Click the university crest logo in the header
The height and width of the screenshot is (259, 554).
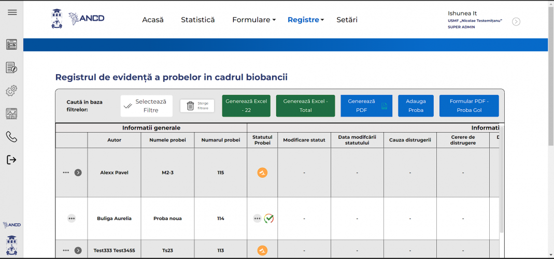tap(57, 19)
